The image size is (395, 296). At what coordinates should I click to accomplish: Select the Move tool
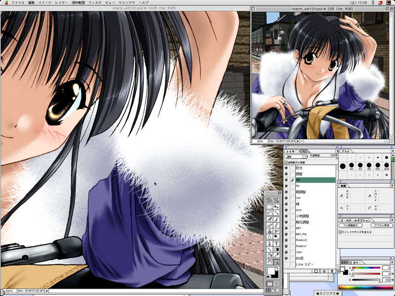pyautogui.click(x=276, y=207)
